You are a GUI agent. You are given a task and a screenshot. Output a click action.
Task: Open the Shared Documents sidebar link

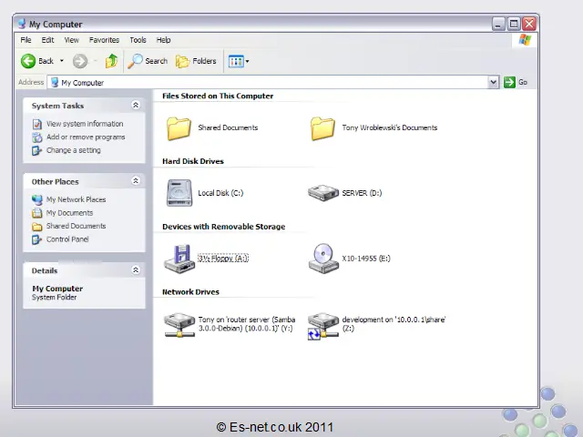click(76, 226)
